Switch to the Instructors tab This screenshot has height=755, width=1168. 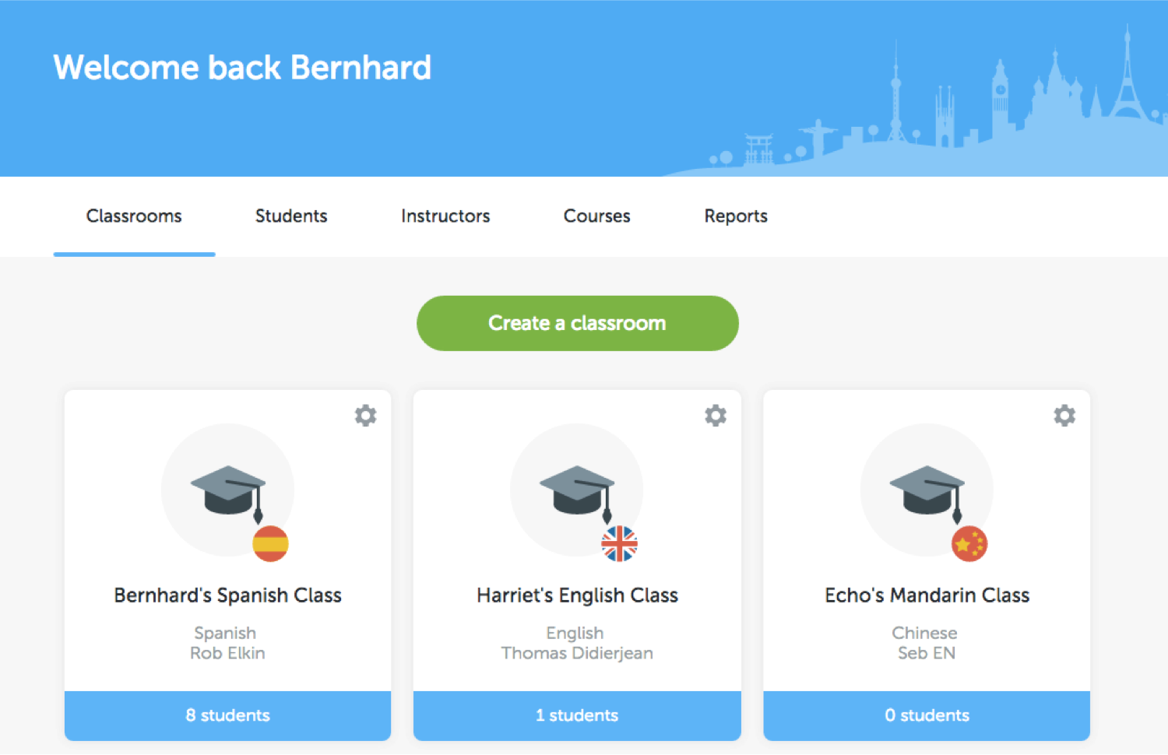[445, 216]
